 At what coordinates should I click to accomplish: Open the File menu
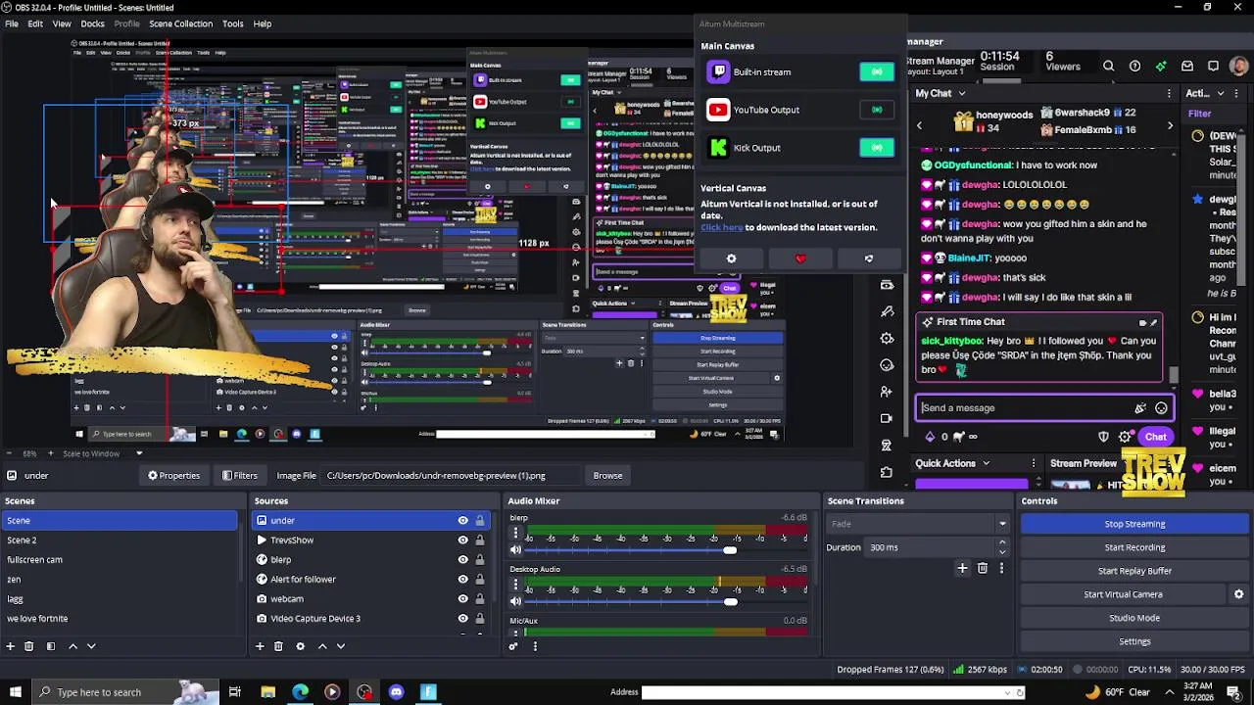pos(12,23)
